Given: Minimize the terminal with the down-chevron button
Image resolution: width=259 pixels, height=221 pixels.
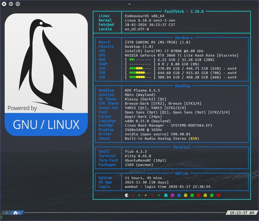Looking at the screenshot, I should click(x=11, y=4).
